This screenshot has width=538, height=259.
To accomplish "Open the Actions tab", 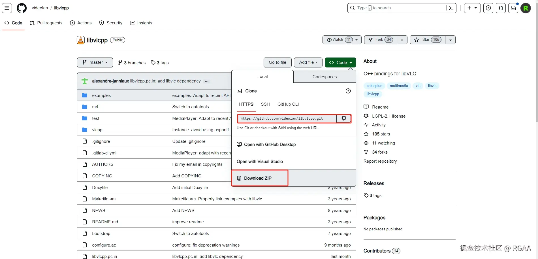I will (81, 23).
